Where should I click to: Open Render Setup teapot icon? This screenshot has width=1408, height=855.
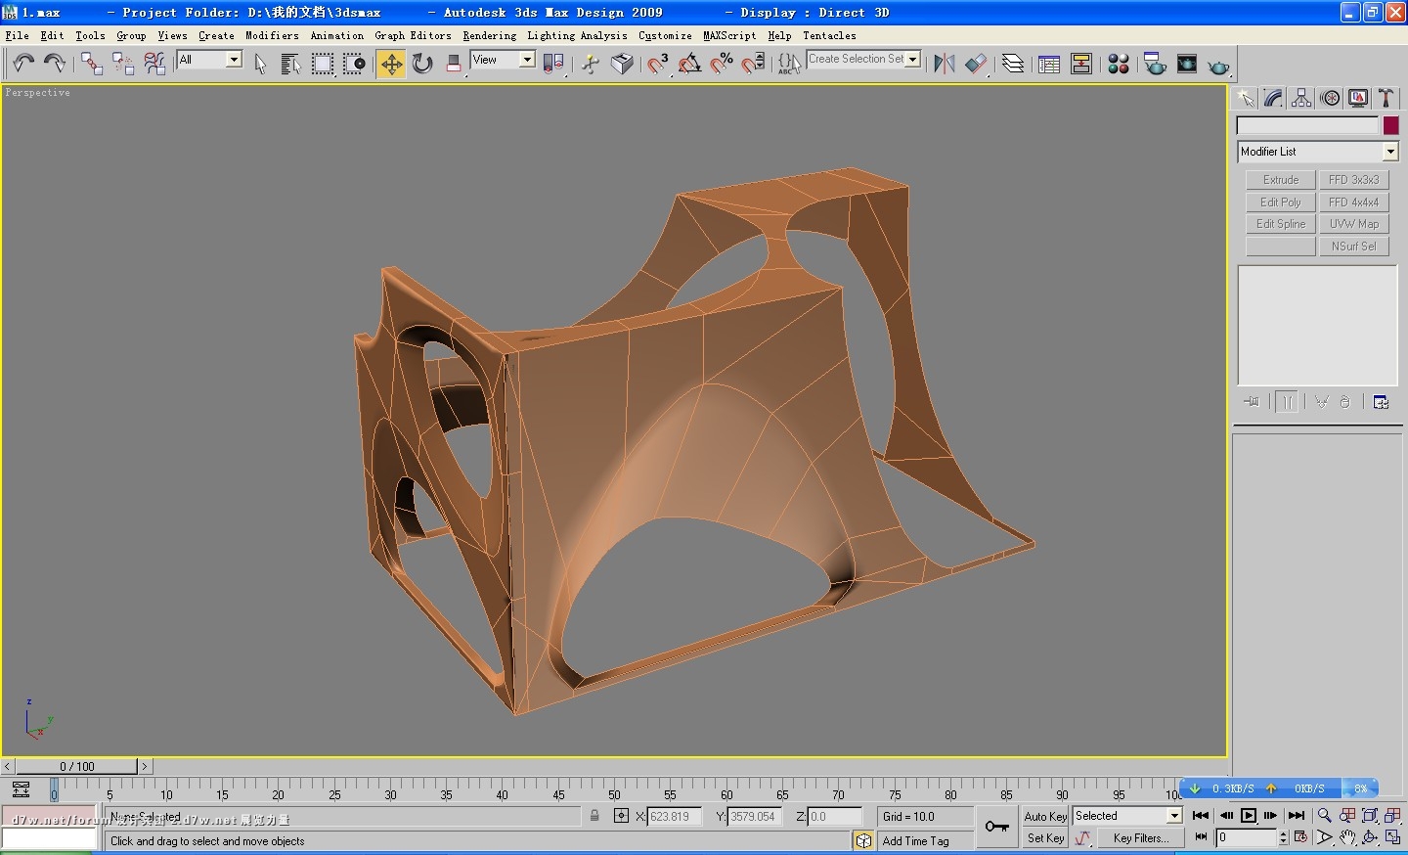click(1155, 64)
